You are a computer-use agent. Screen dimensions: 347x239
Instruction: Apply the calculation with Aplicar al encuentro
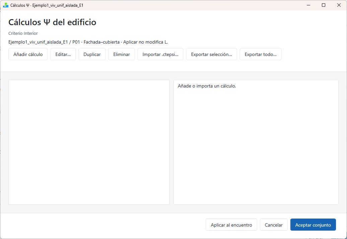tap(231, 225)
